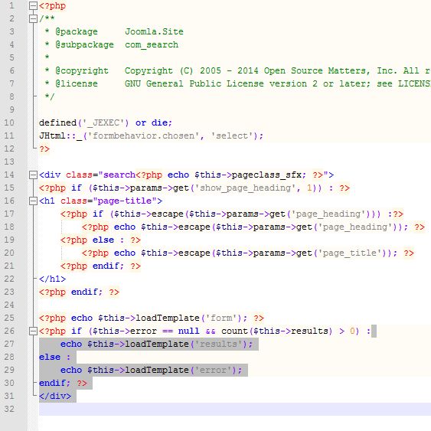Click the "'_JEXEC'" string on line 10
Screen dimensions: 431x431
pos(103,122)
